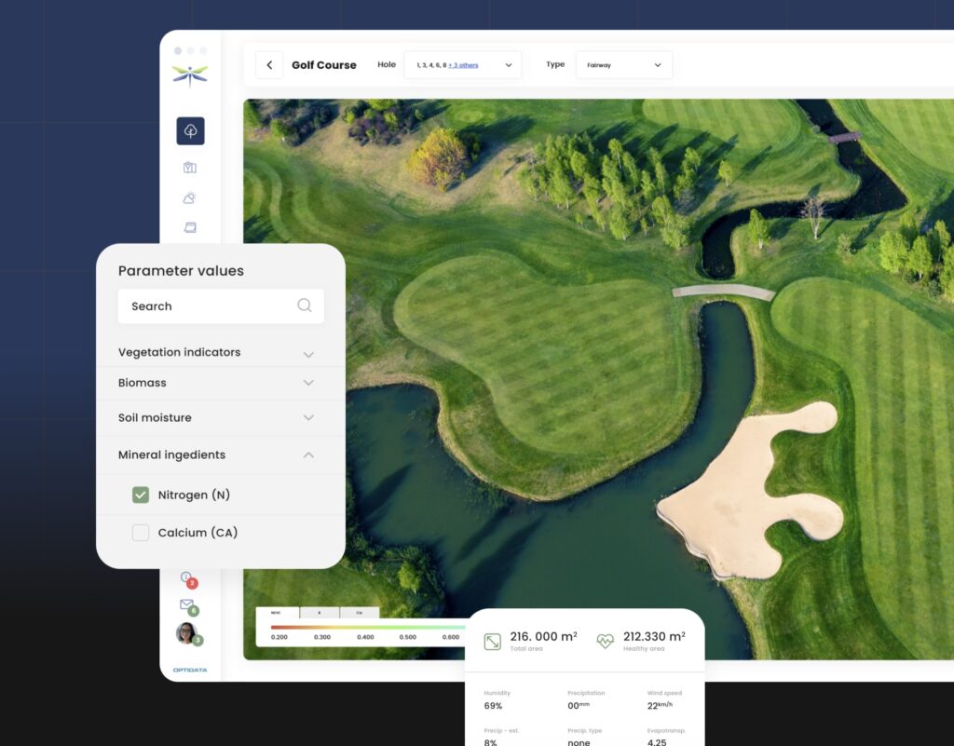Open the map view sidebar icon
The height and width of the screenshot is (746, 954).
[x=190, y=168]
